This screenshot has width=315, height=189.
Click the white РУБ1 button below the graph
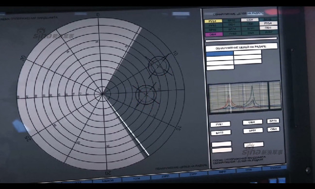tap(220, 124)
